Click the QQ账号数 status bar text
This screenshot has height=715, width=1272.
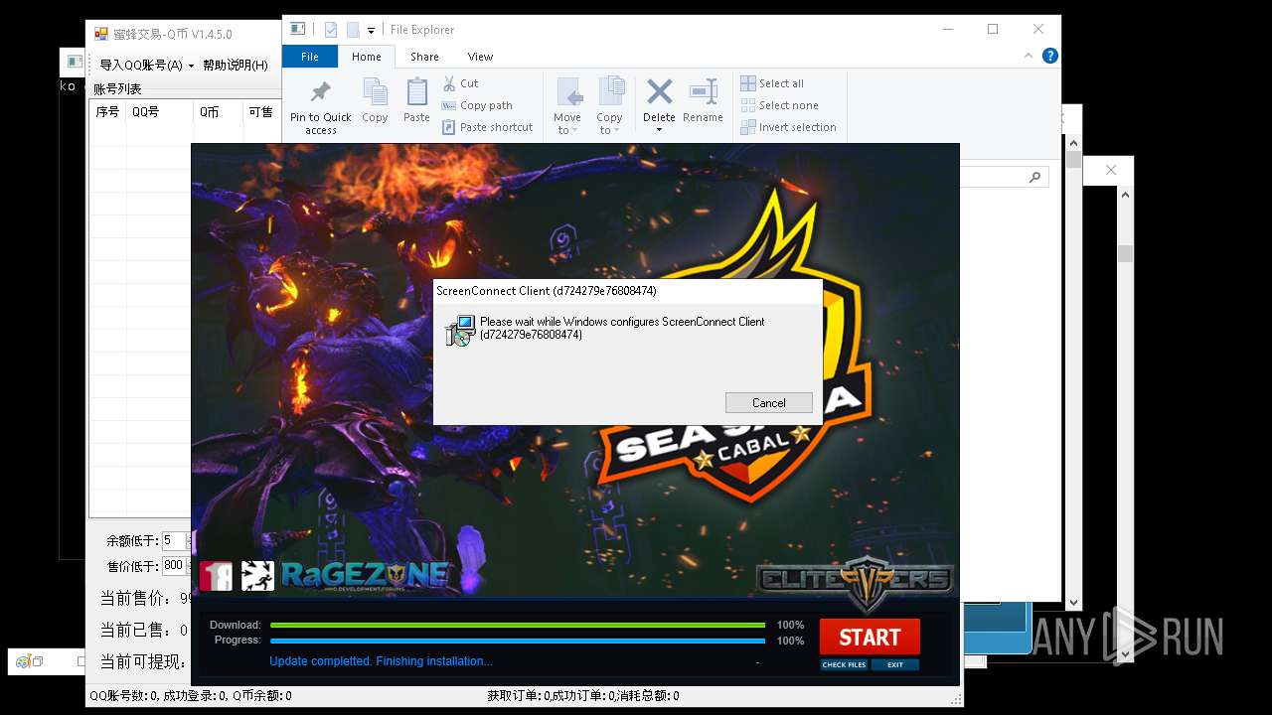191,696
